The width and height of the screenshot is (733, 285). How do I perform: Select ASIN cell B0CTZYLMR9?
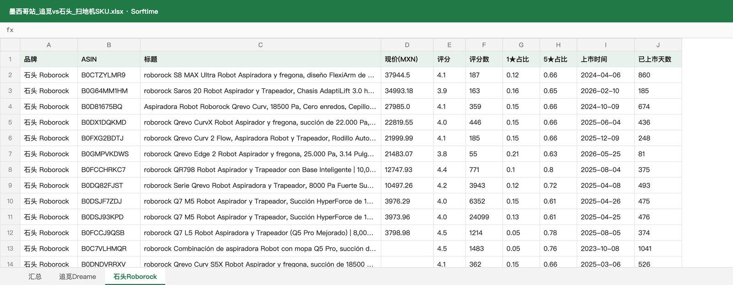[x=109, y=75]
